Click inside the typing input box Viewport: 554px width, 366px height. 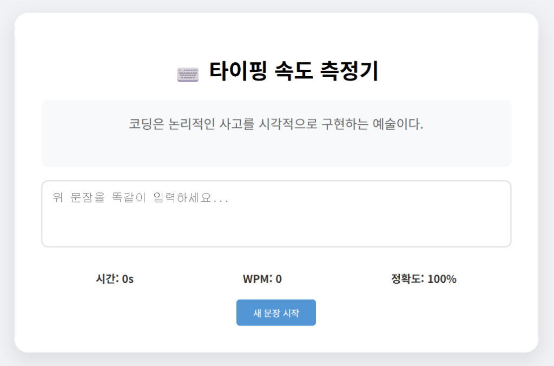click(x=276, y=214)
